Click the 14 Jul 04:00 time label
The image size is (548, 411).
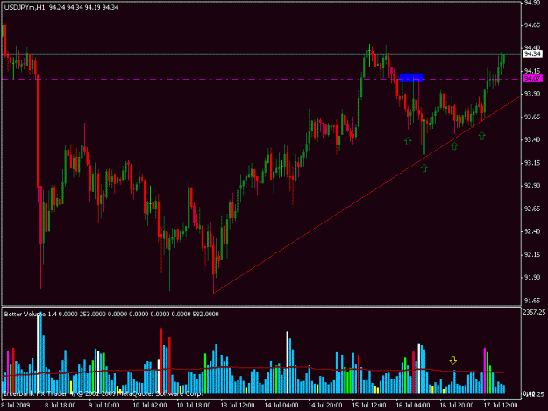pyautogui.click(x=281, y=406)
